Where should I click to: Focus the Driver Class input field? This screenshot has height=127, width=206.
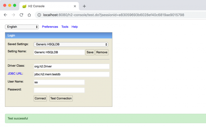[x=71, y=66]
